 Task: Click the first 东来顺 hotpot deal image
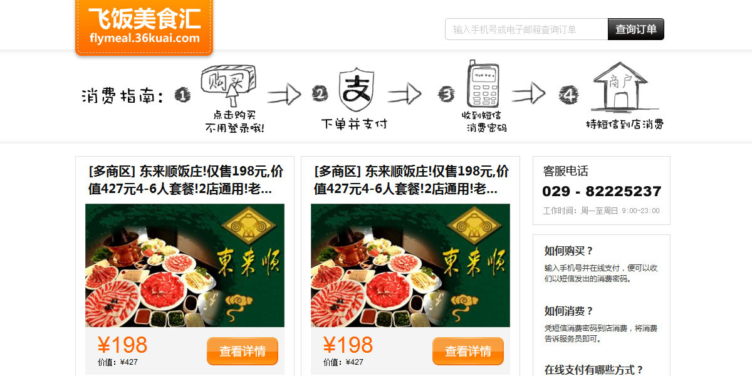[185, 265]
